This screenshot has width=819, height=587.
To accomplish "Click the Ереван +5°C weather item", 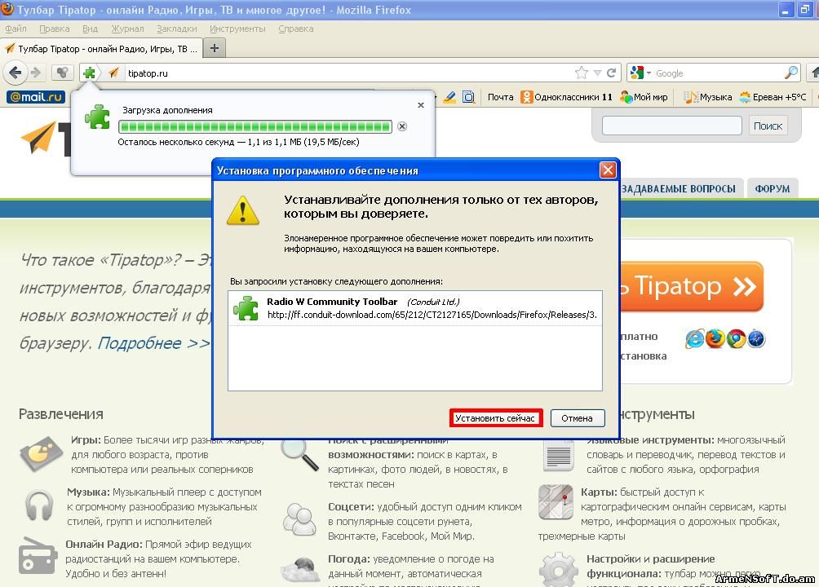I will [x=773, y=97].
